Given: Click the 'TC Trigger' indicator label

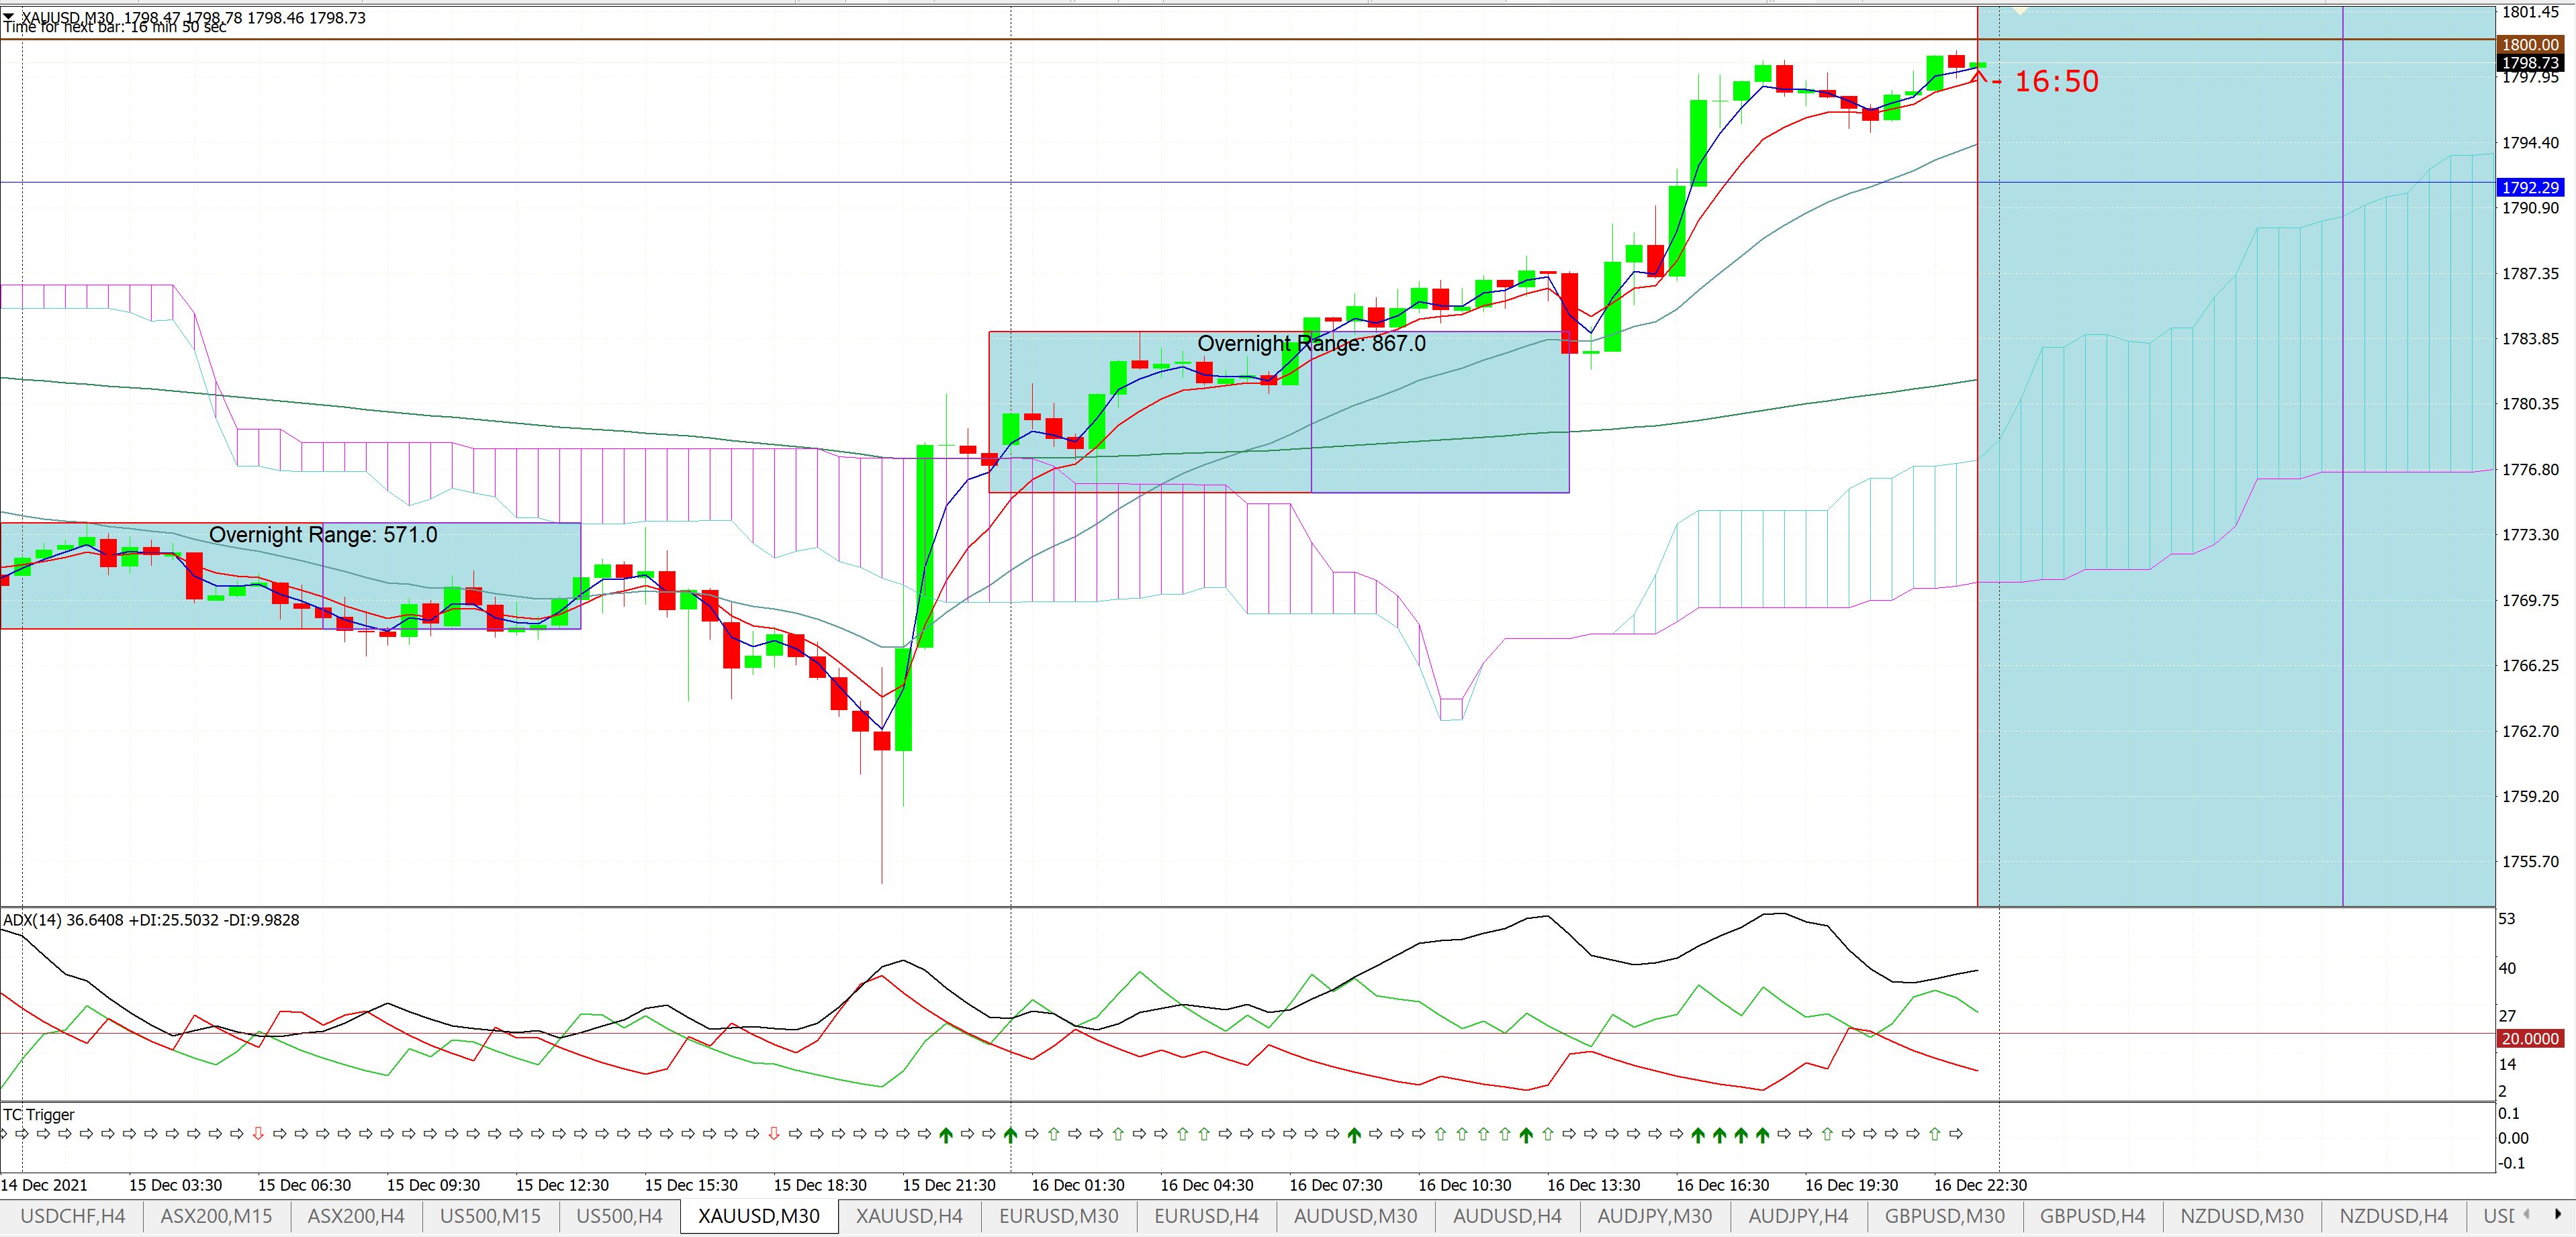Looking at the screenshot, I should [x=39, y=1114].
